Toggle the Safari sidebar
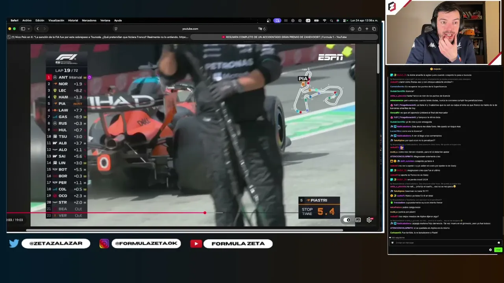Image resolution: width=504 pixels, height=283 pixels. (x=23, y=29)
